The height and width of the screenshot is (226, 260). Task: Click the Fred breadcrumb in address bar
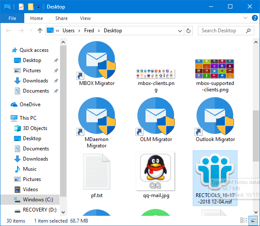point(89,31)
